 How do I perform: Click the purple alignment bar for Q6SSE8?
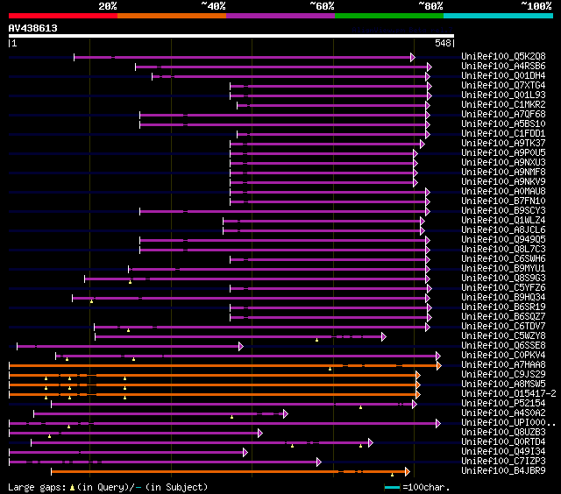(x=129, y=346)
